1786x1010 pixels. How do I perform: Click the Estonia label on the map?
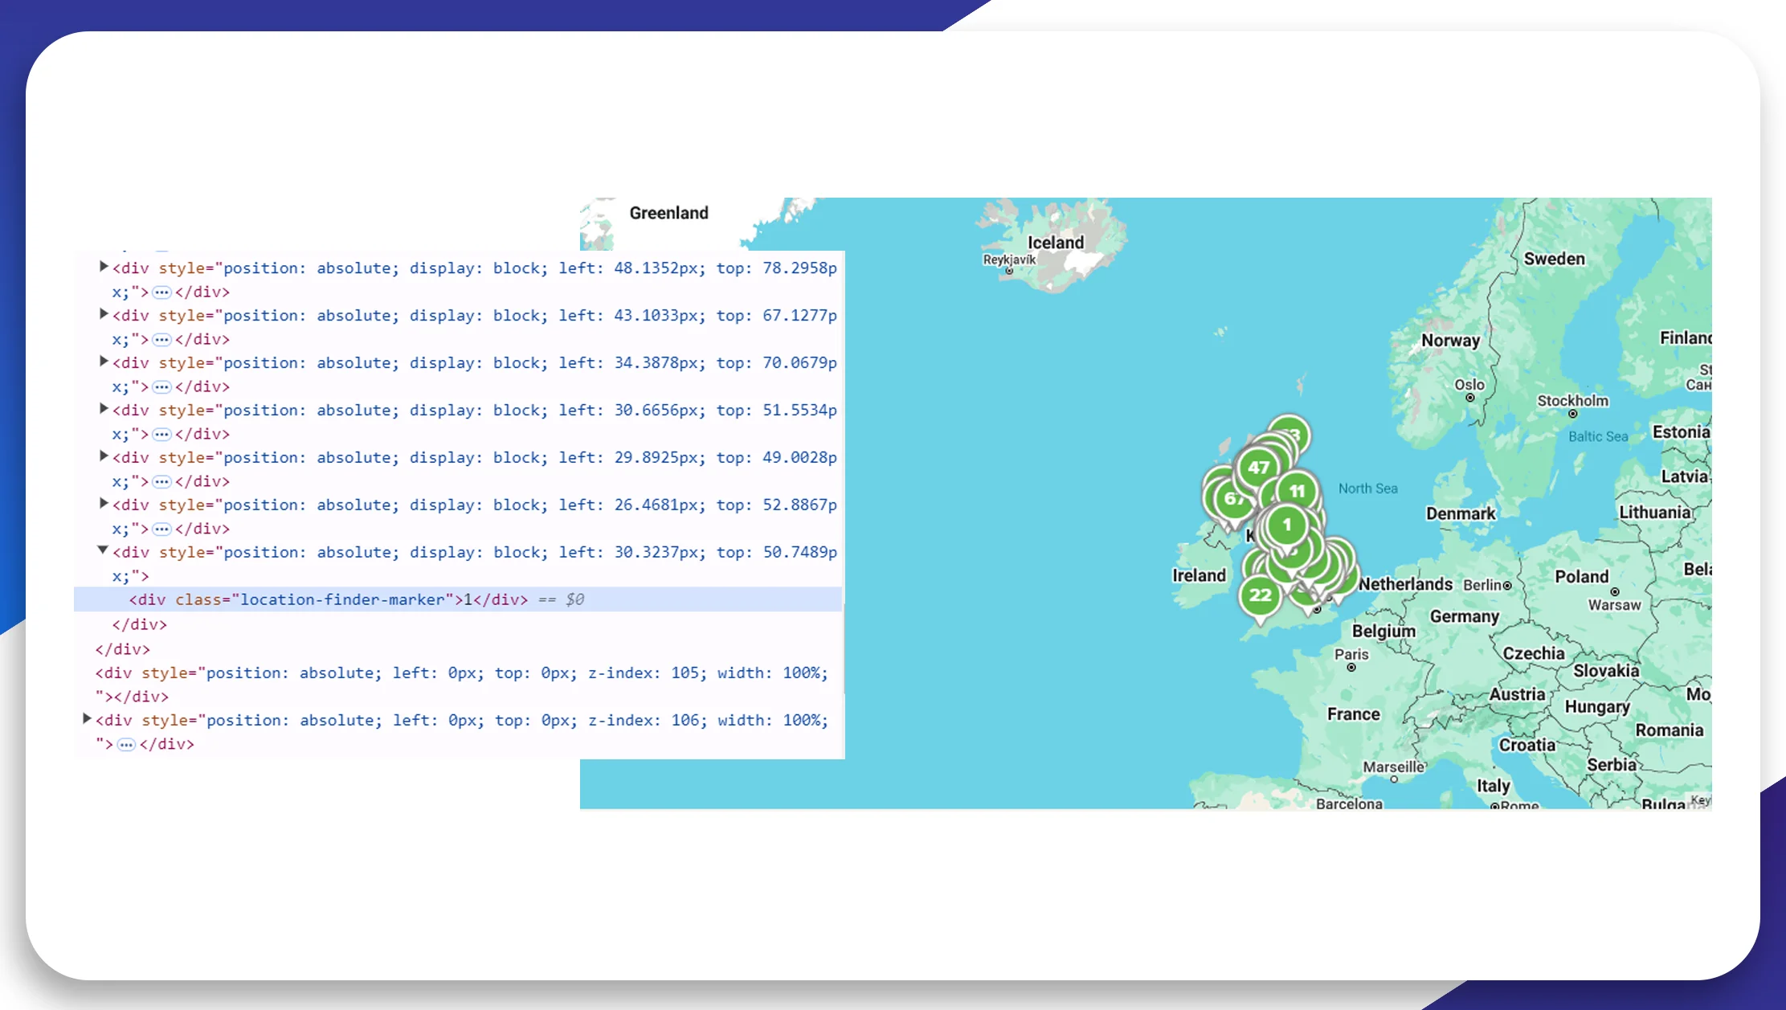coord(1681,432)
